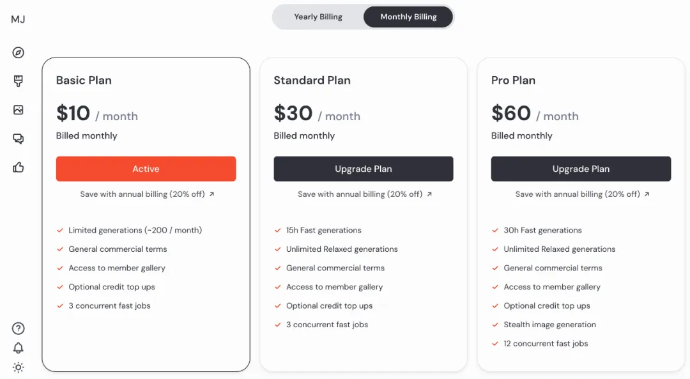Click the Pro Plan $60 price
Image resolution: width=690 pixels, height=379 pixels.
(511, 113)
